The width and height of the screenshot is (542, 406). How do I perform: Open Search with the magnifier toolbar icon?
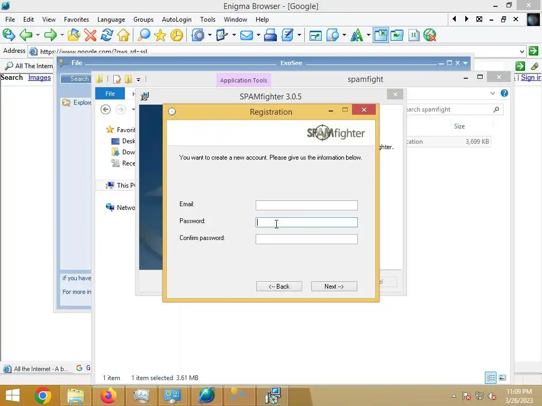pos(144,35)
